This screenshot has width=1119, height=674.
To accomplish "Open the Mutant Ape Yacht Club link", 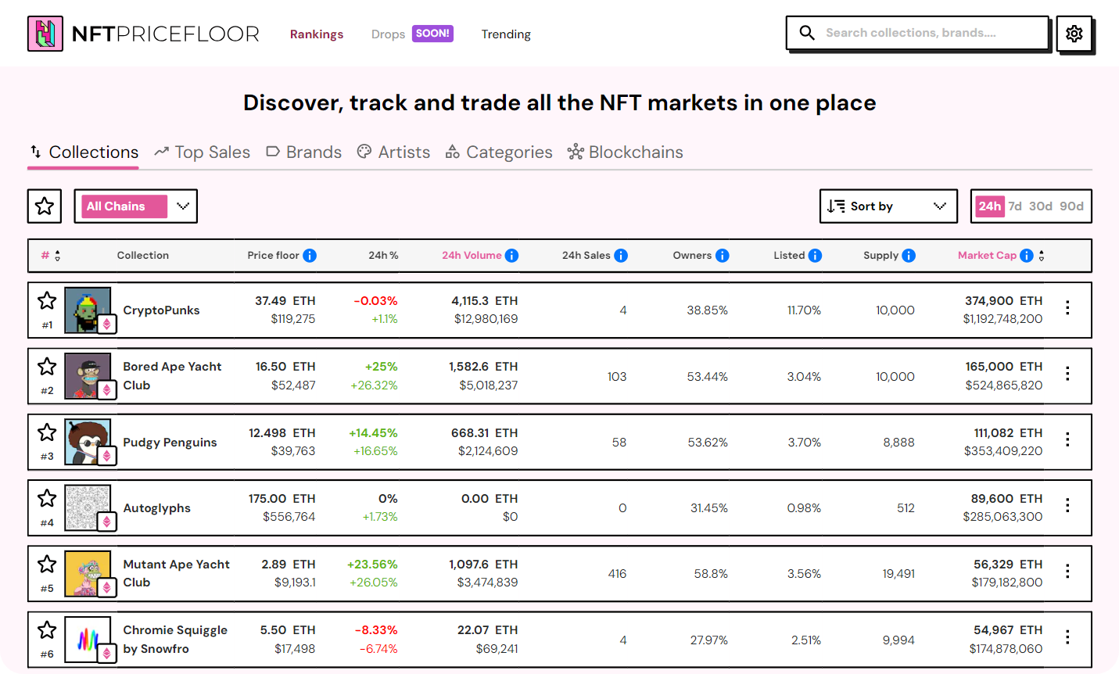I will (176, 573).
